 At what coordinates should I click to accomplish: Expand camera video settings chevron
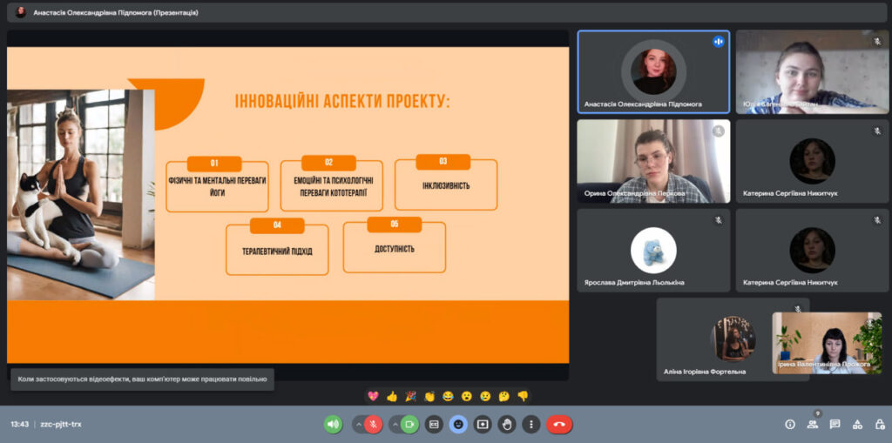click(395, 424)
